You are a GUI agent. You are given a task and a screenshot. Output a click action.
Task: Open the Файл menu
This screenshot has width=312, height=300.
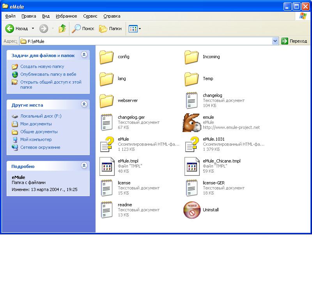click(x=11, y=16)
